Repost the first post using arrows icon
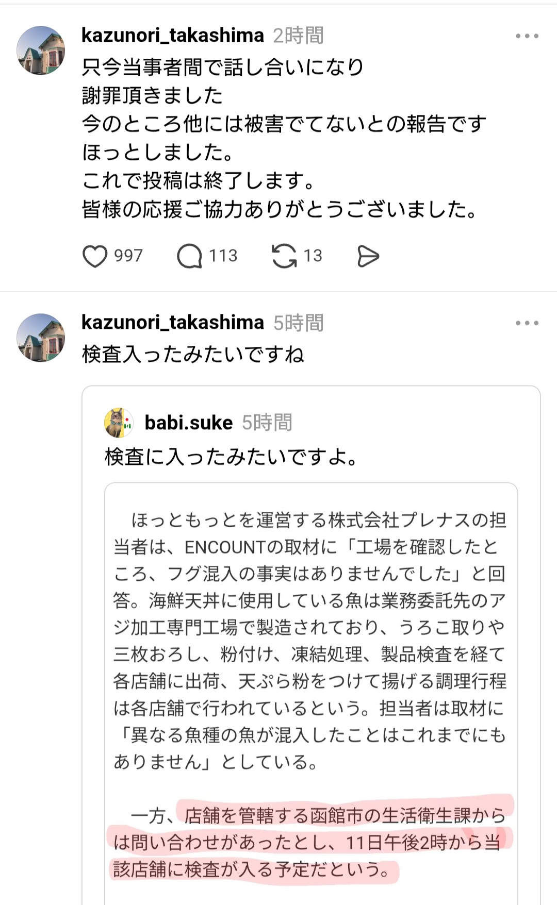The width and height of the screenshot is (557, 905). (284, 256)
